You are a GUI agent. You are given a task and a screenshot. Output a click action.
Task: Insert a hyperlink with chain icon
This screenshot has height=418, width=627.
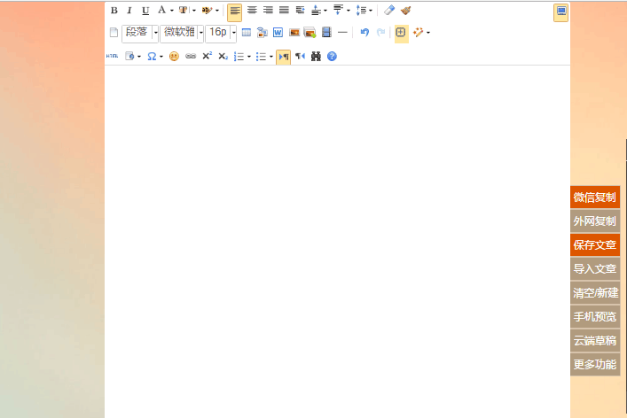[x=190, y=56]
